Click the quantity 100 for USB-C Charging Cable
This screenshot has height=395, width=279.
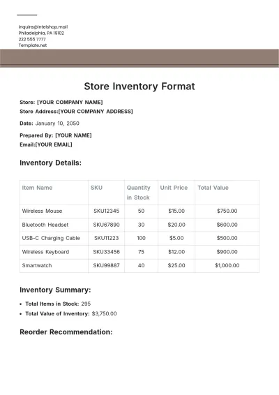tap(141, 238)
